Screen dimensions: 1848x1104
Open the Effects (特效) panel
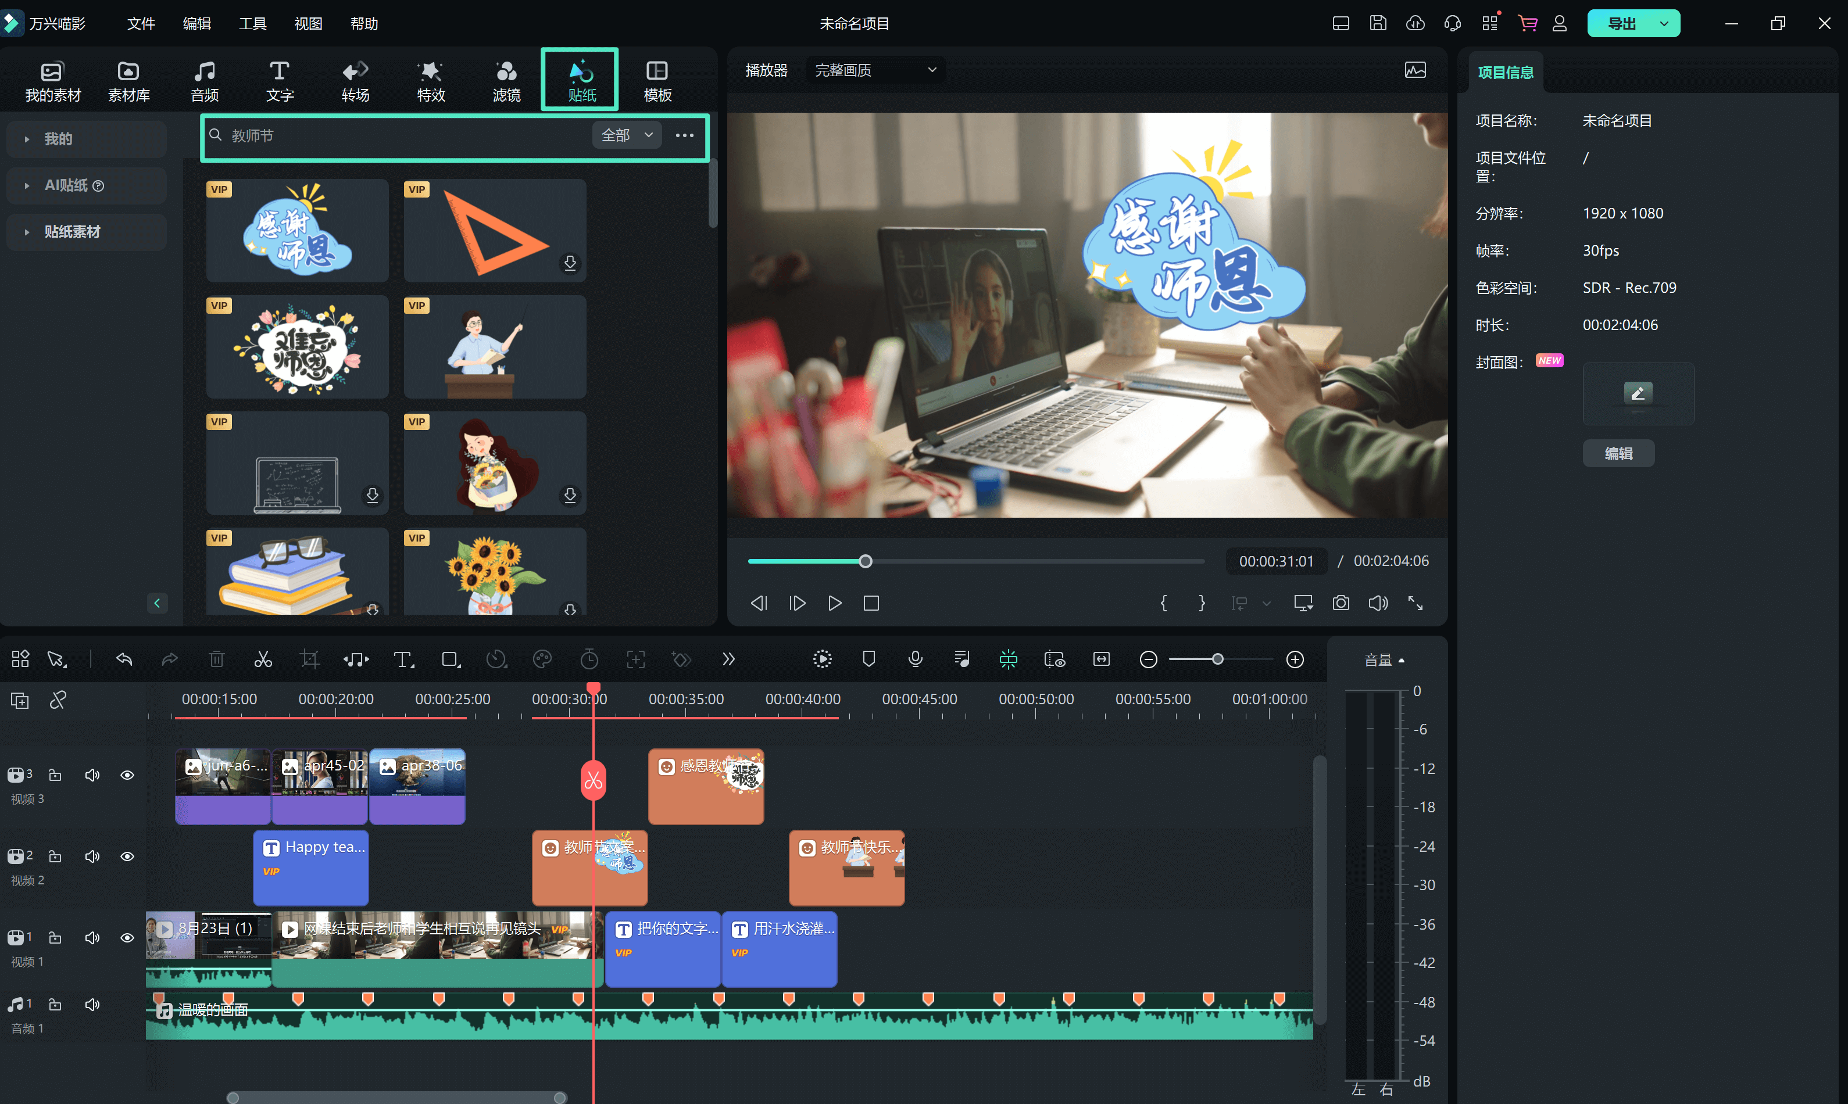pos(430,80)
